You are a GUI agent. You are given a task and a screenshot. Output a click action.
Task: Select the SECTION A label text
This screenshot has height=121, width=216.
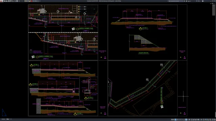(36, 65)
